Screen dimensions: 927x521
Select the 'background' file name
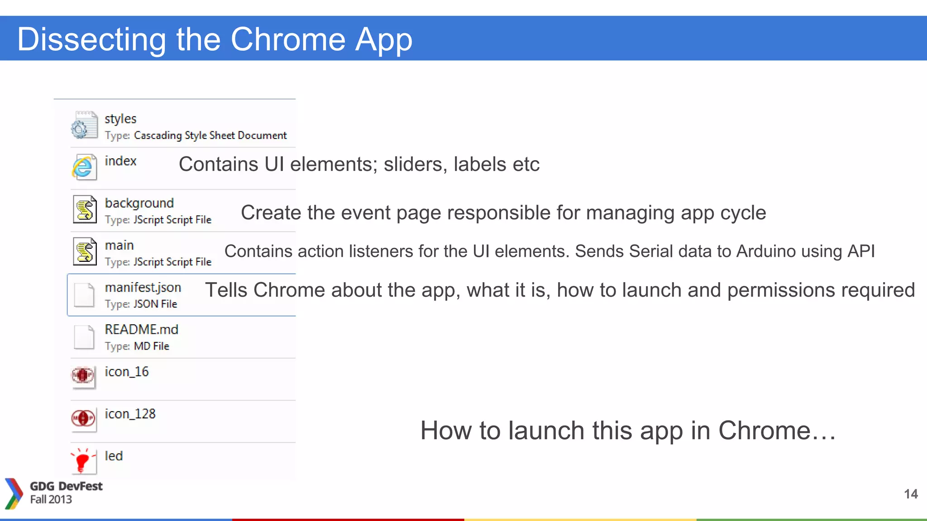139,203
